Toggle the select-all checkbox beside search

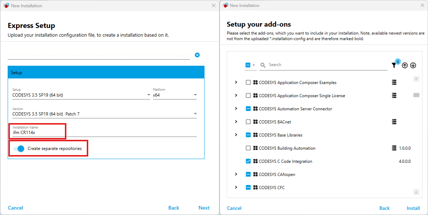click(x=248, y=65)
